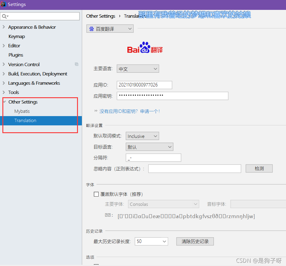Click Baidu paw icon in engine dropdown

coord(91,29)
